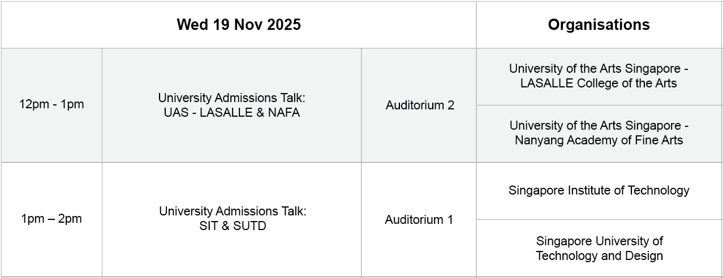Click 'University Admissions Talk:' text in 1pm row

(x=233, y=211)
